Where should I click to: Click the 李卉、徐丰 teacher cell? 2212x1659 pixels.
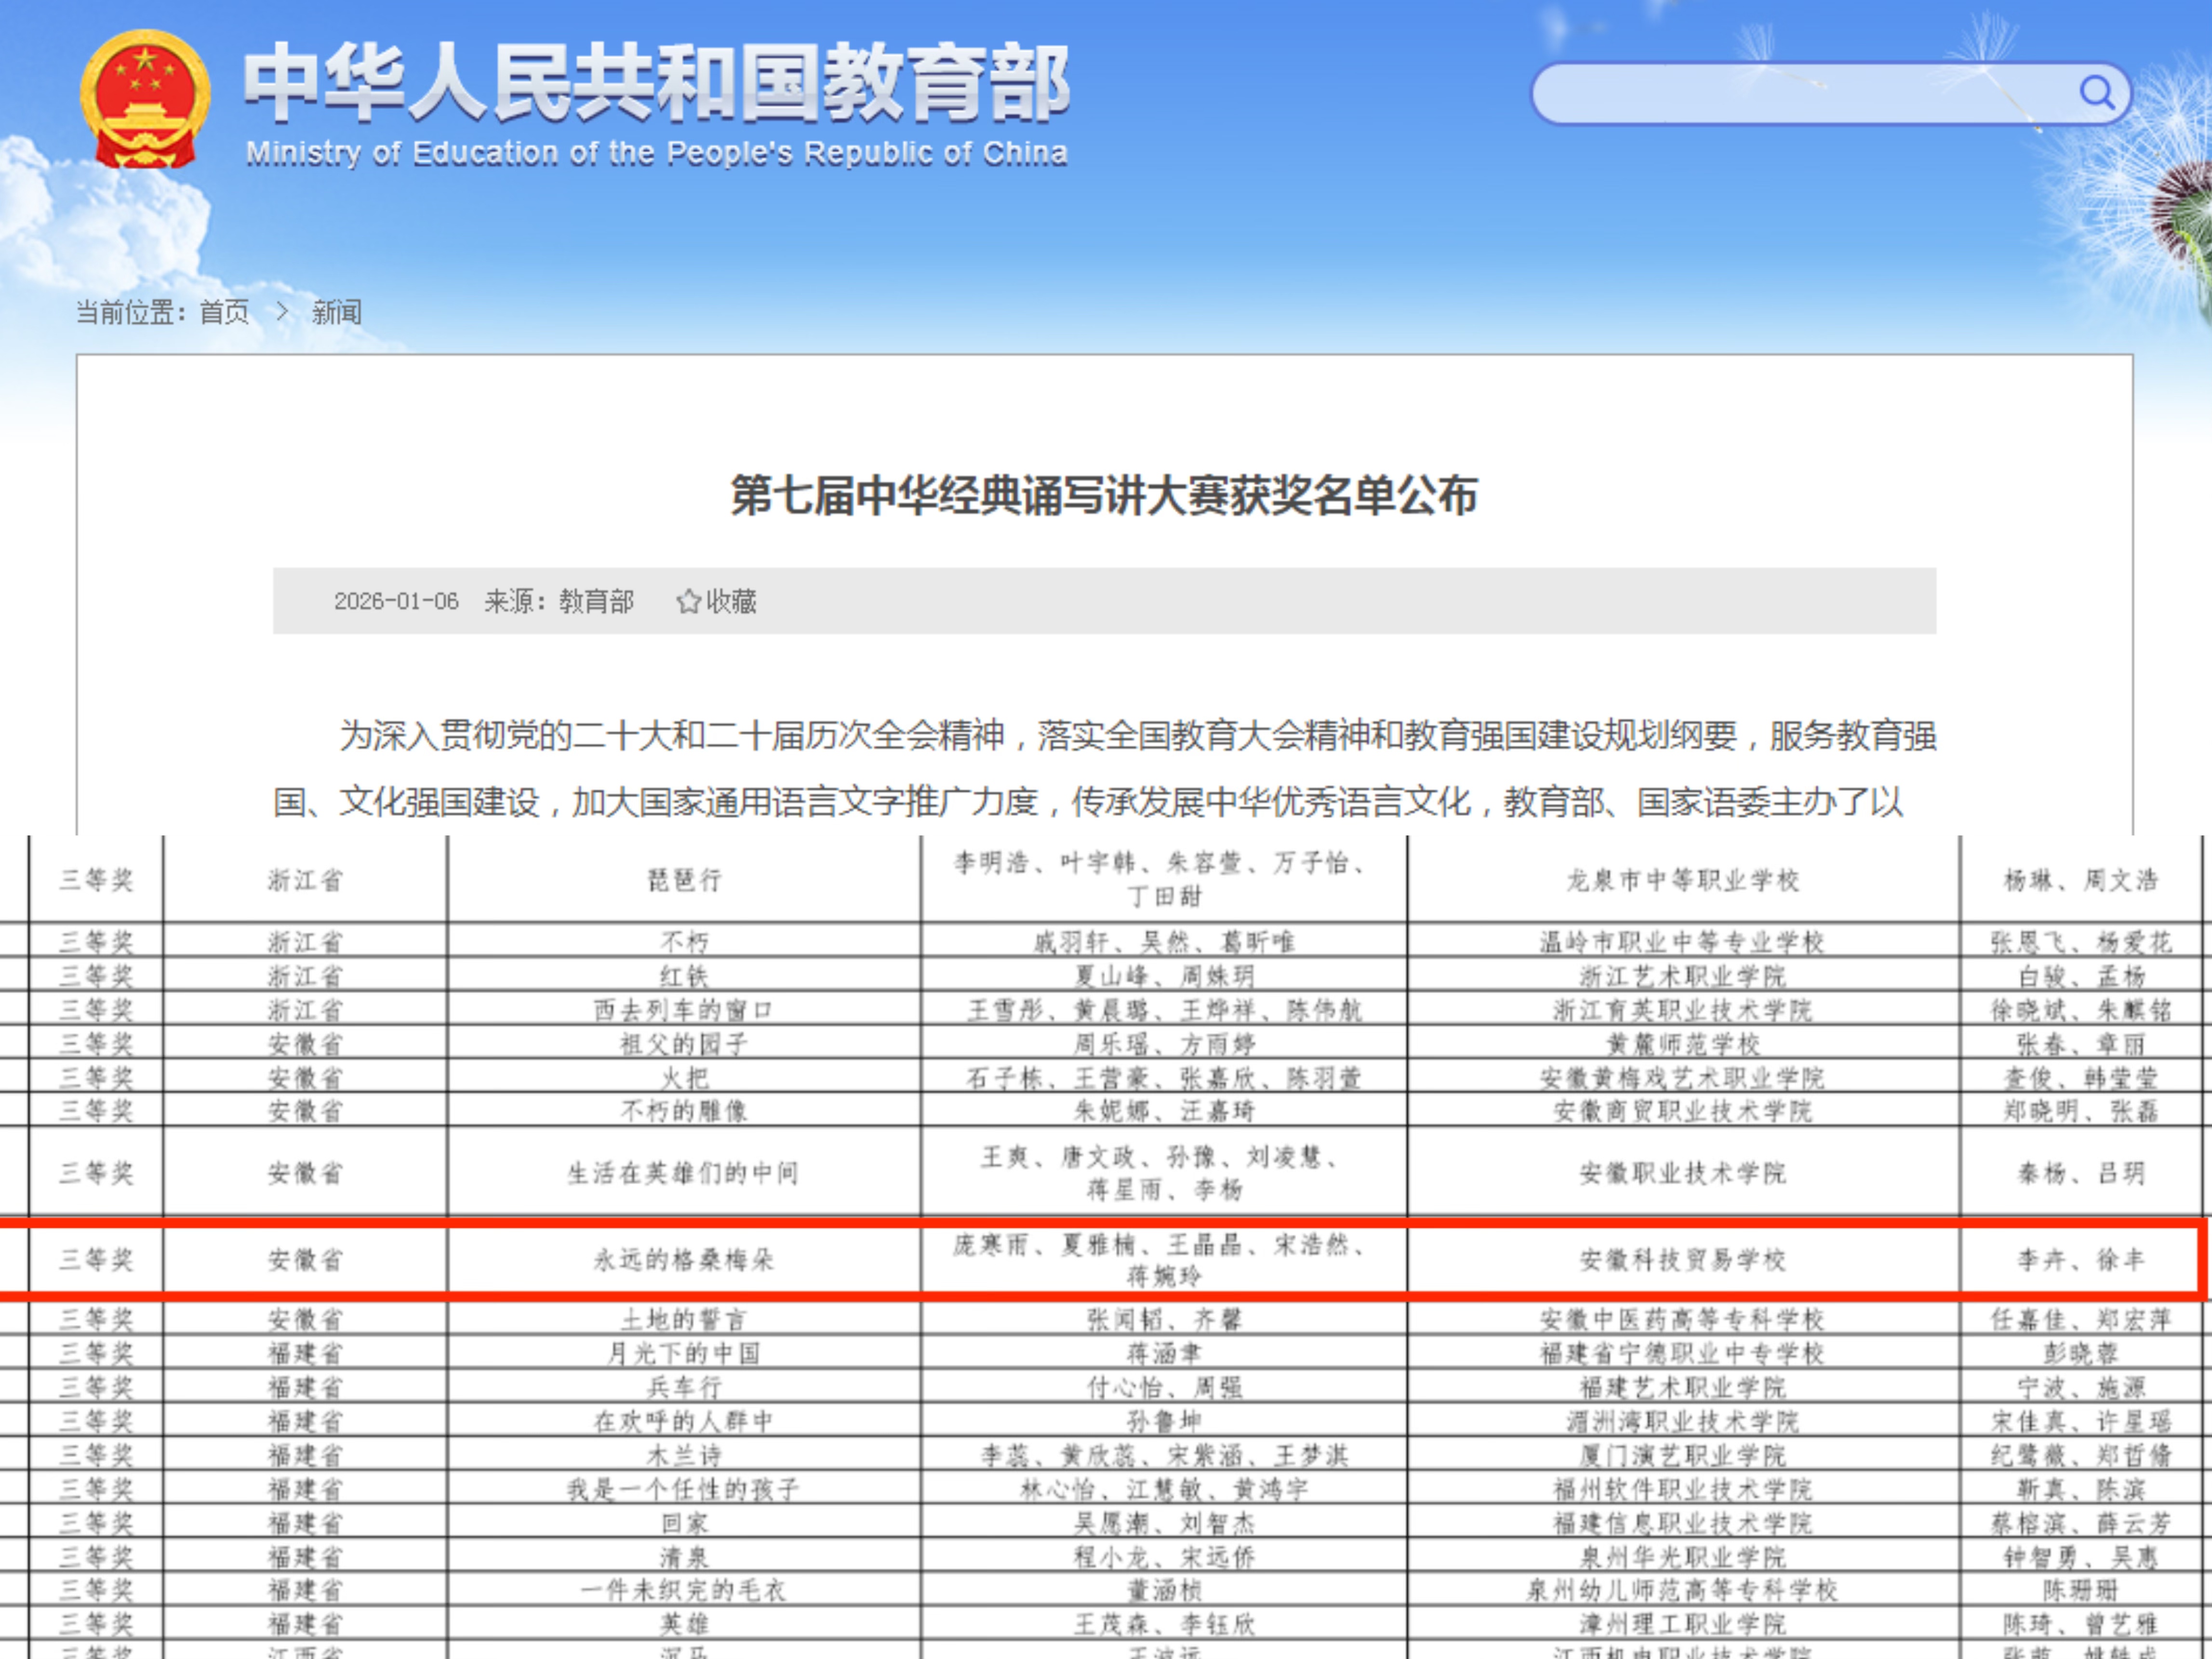point(2080,1259)
